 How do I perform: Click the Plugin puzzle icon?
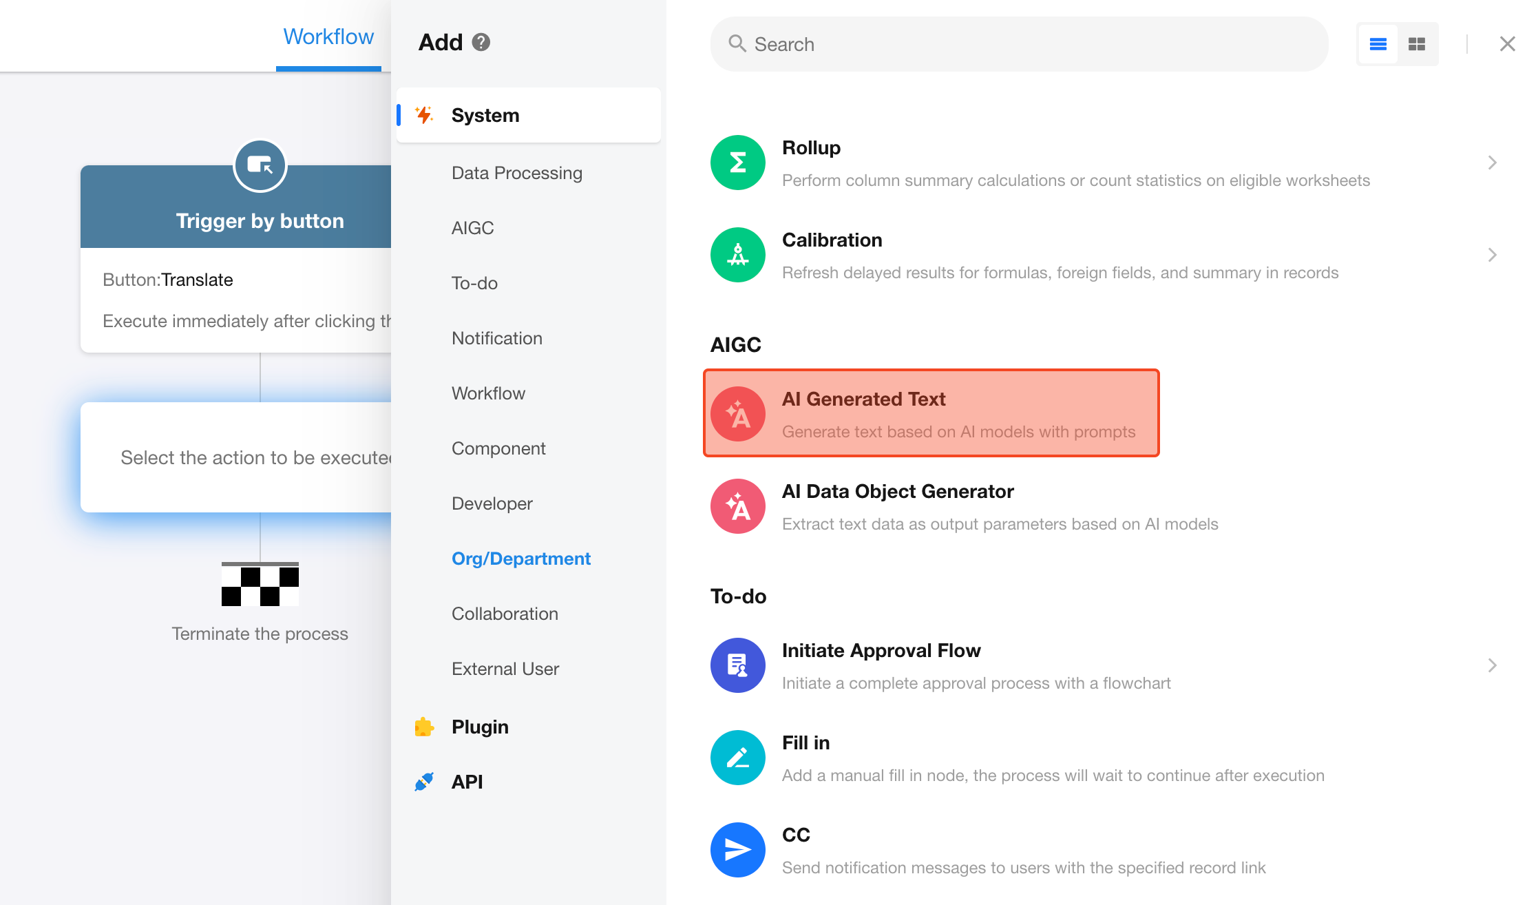coord(424,727)
